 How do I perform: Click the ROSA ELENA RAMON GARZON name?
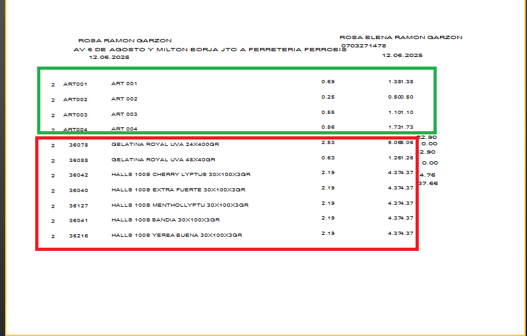[x=400, y=38]
